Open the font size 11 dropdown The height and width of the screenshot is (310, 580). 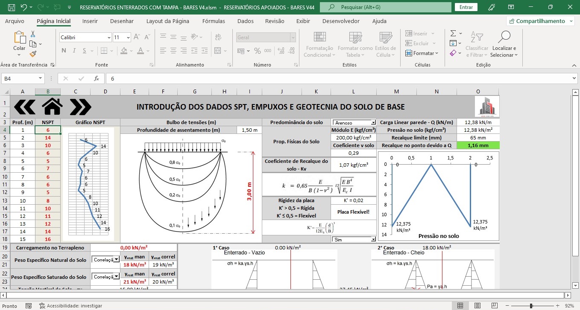click(x=128, y=38)
